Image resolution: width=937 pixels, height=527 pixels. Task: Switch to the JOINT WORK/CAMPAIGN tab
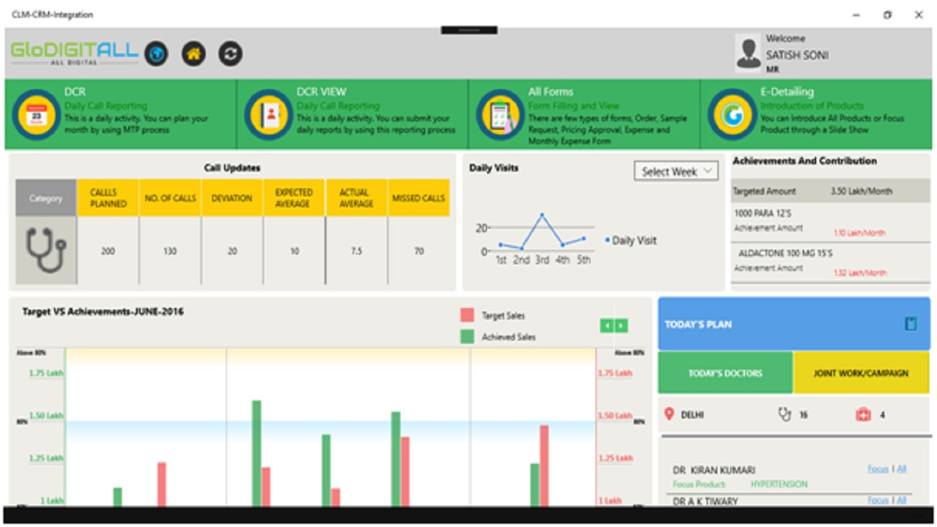click(861, 373)
